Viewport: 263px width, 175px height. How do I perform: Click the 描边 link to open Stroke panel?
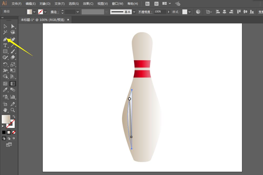click(54, 12)
